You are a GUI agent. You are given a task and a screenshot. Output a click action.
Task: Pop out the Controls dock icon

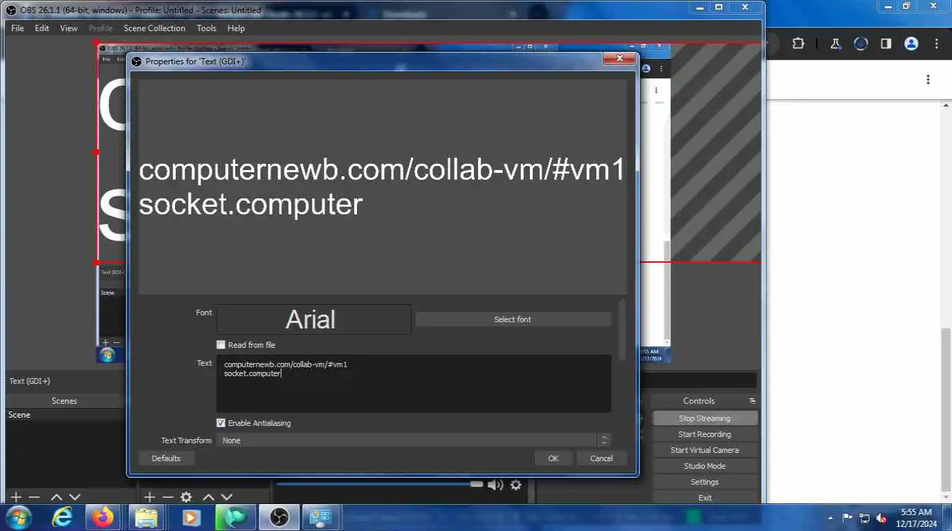point(752,401)
